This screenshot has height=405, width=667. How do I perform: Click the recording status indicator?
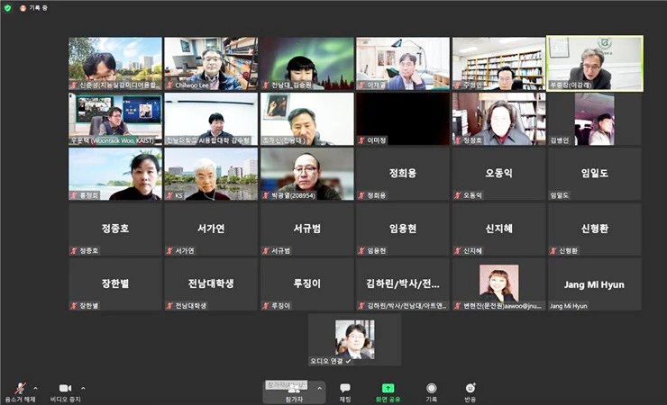click(x=34, y=7)
